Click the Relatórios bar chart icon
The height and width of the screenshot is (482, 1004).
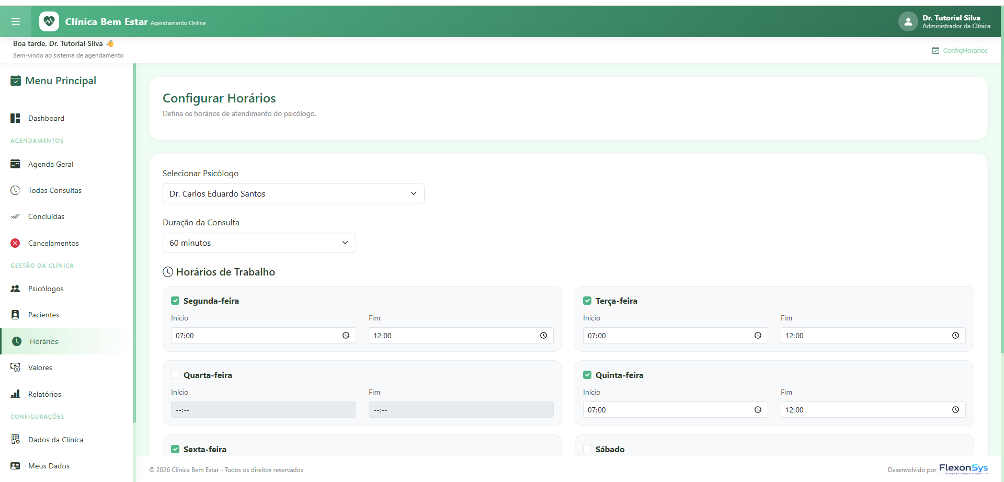point(15,394)
